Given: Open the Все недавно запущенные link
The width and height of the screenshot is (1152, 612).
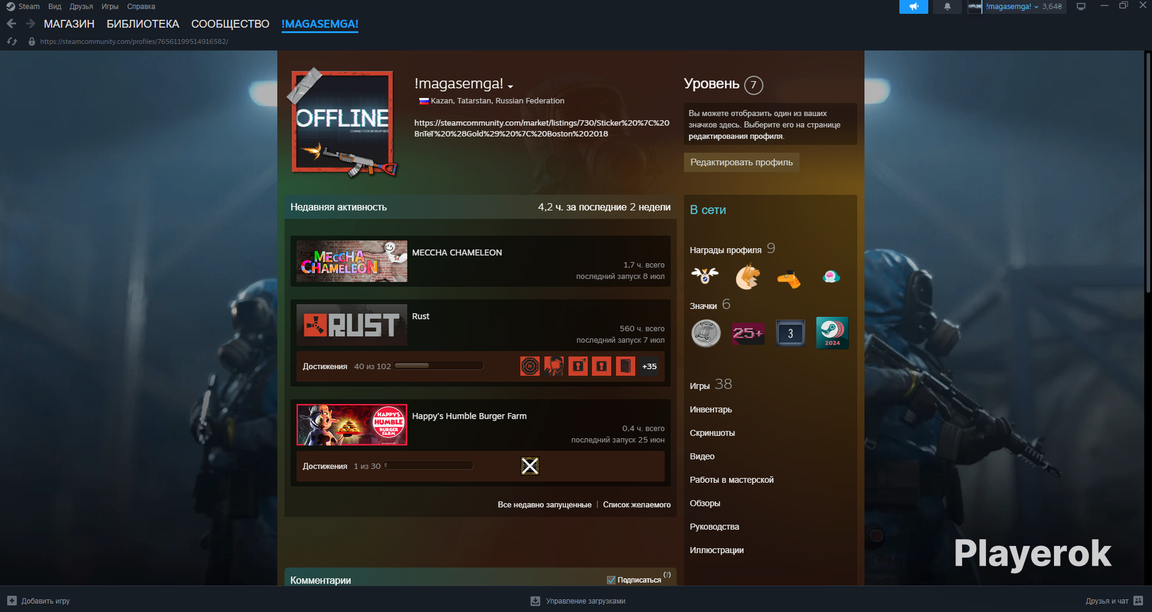Looking at the screenshot, I should [544, 504].
